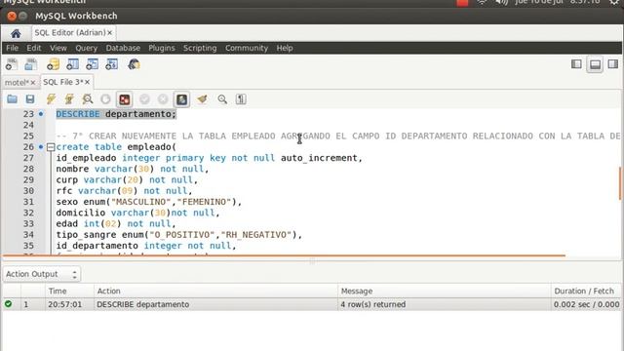Click the Message column header
Image resolution: width=624 pixels, height=351 pixels.
point(445,291)
